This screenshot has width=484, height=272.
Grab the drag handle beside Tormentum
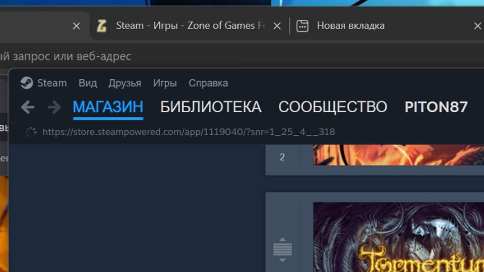click(x=282, y=250)
